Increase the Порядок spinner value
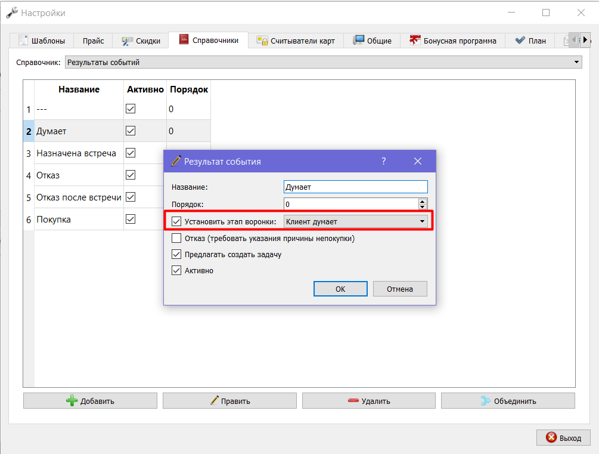Screen dimensions: 599x454 (422, 201)
